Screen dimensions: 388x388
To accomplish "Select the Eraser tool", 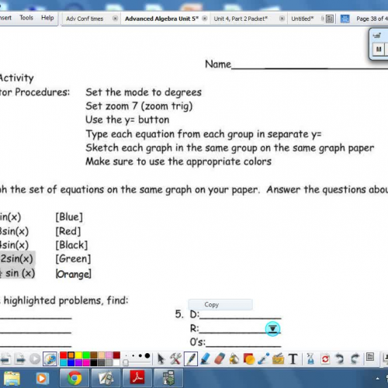I will [220, 359].
